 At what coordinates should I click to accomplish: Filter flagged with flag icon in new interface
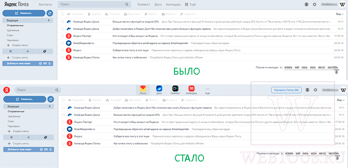pyautogui.click(x=12, y=138)
